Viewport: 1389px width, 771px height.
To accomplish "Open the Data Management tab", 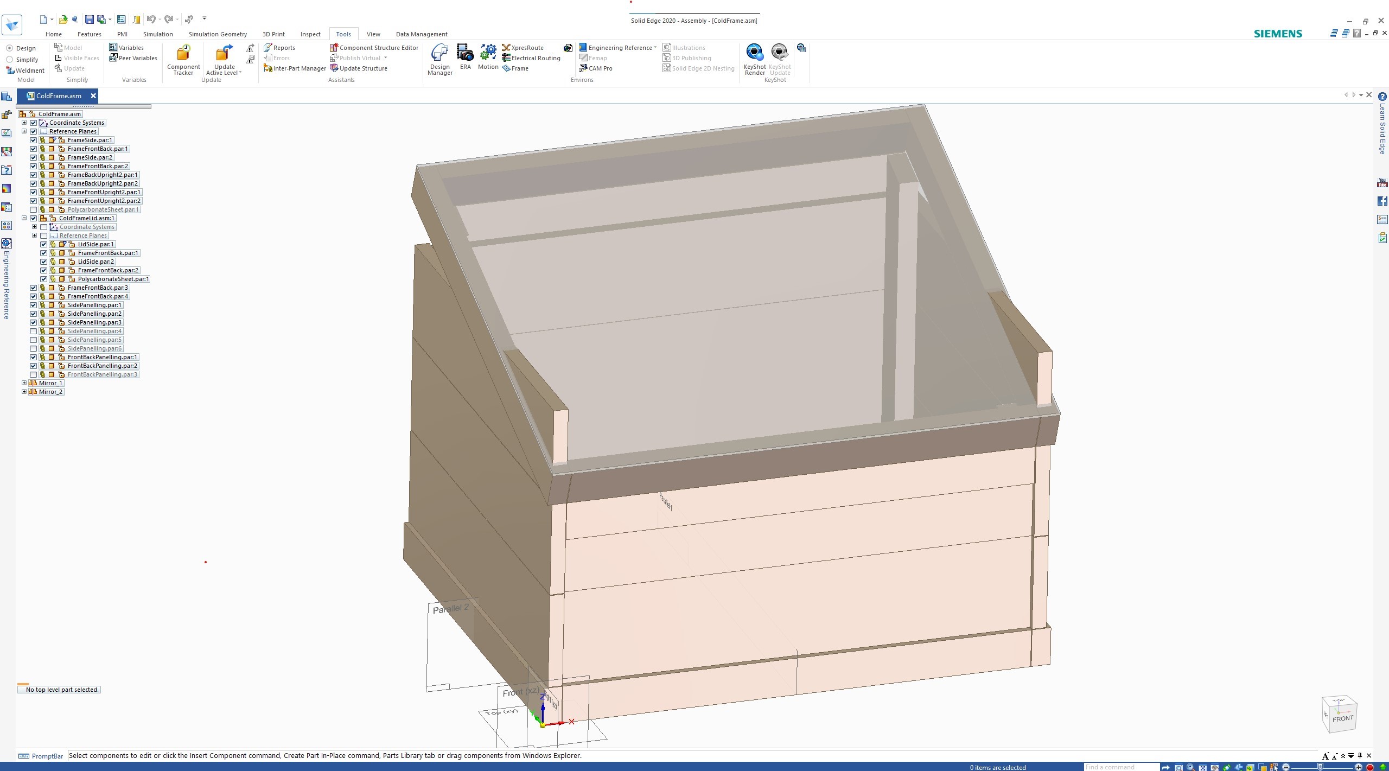I will coord(421,34).
